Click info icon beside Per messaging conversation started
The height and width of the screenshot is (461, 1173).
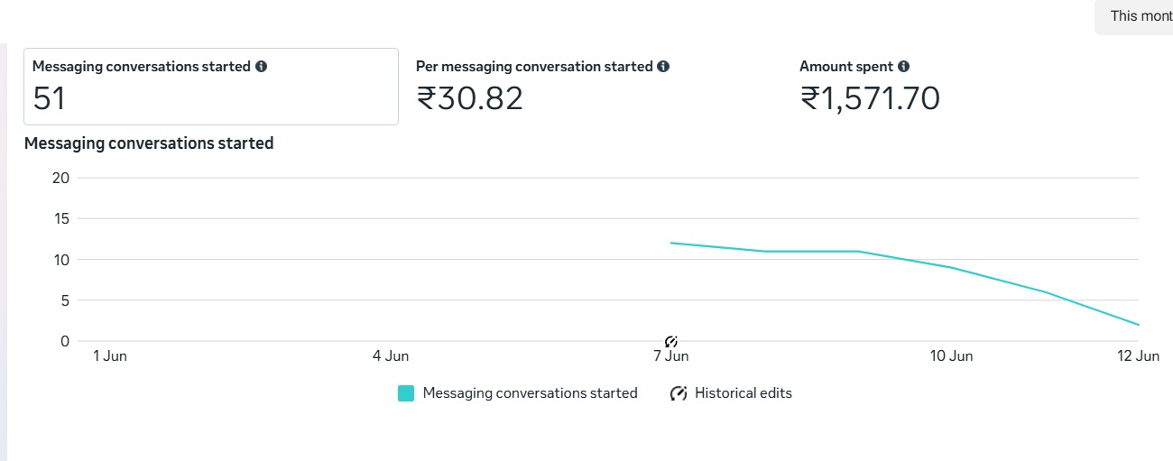click(x=663, y=67)
